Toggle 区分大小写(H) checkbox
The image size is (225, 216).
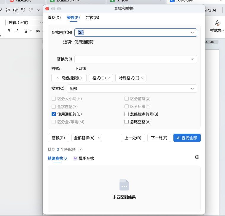pos(54,99)
